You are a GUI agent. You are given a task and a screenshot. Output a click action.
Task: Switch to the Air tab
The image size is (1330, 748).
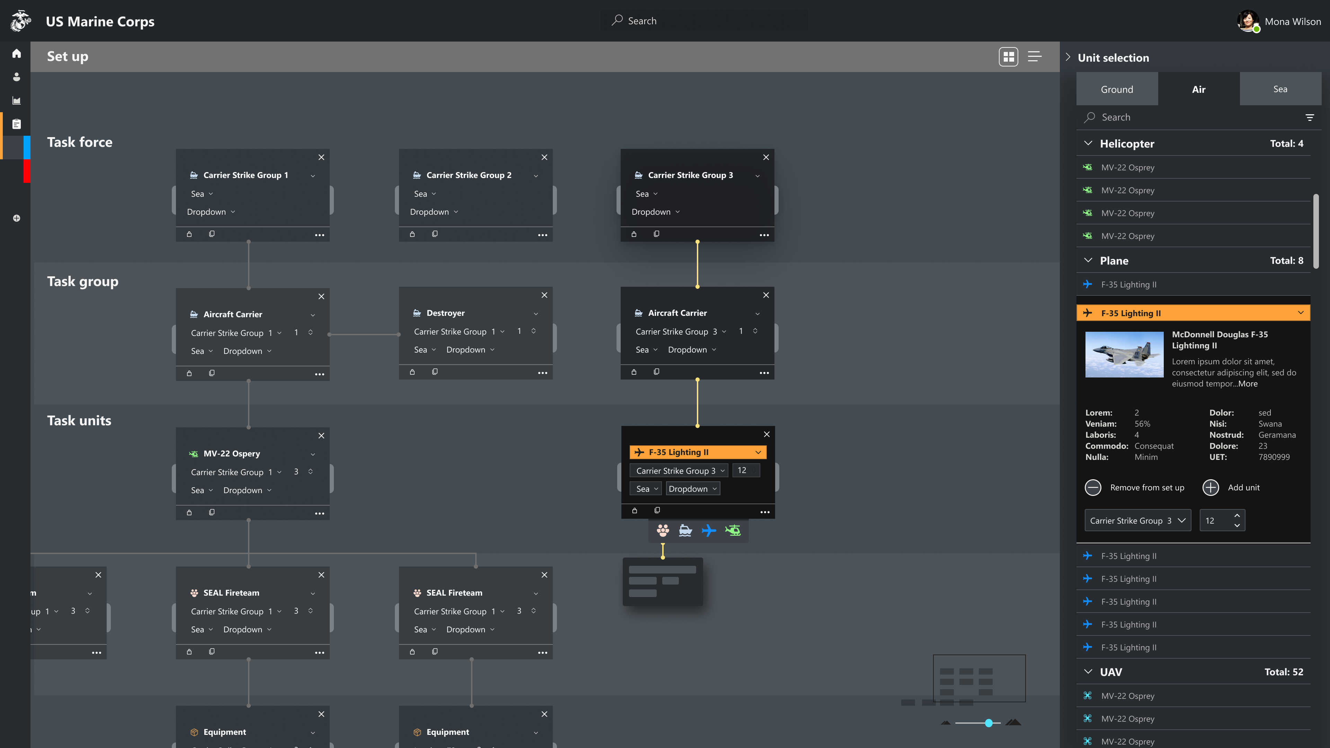click(1198, 89)
